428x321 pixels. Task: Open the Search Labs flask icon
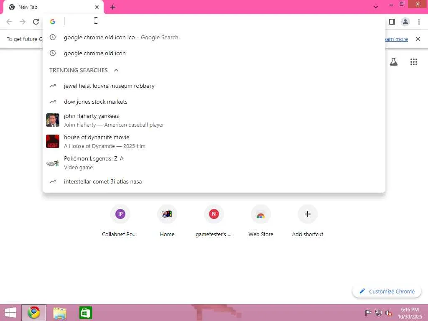tap(394, 62)
